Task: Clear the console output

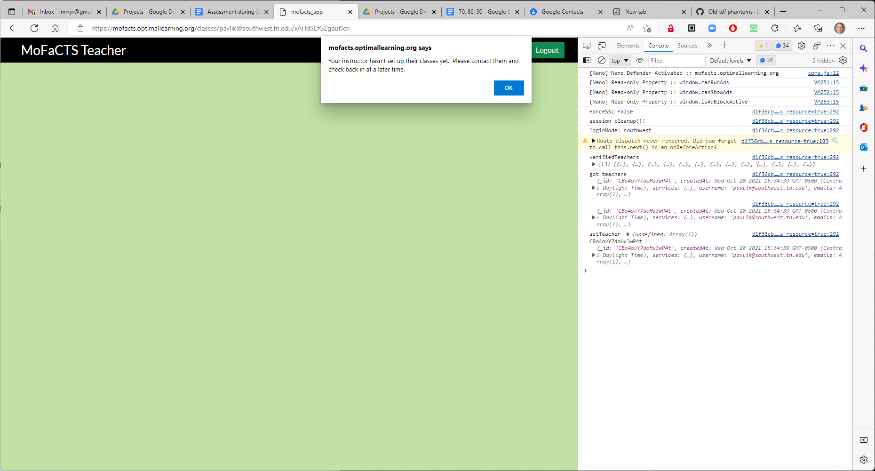Action: (602, 60)
